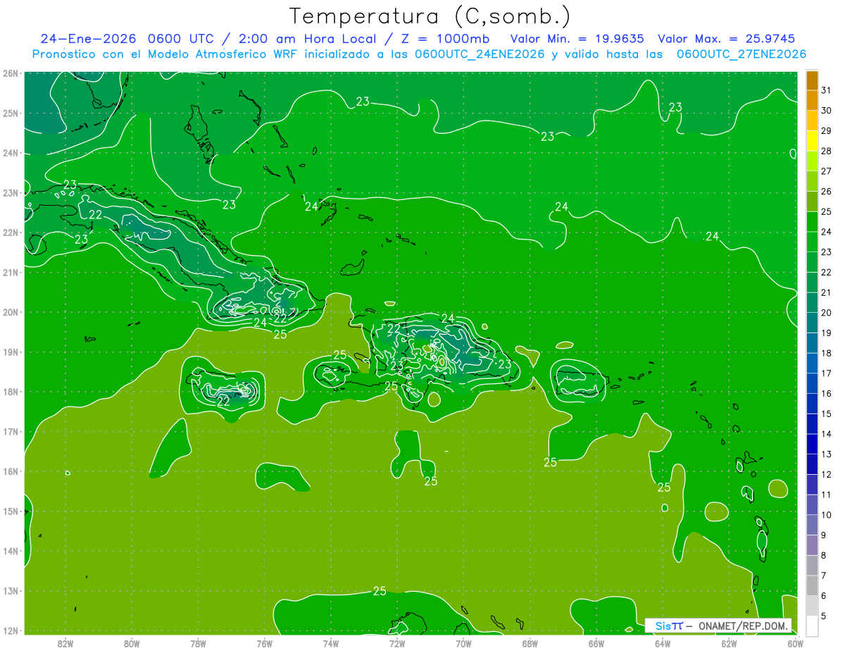This screenshot has height=653, width=845.
Task: Click the colorbar scale label 8
Action: point(824,555)
